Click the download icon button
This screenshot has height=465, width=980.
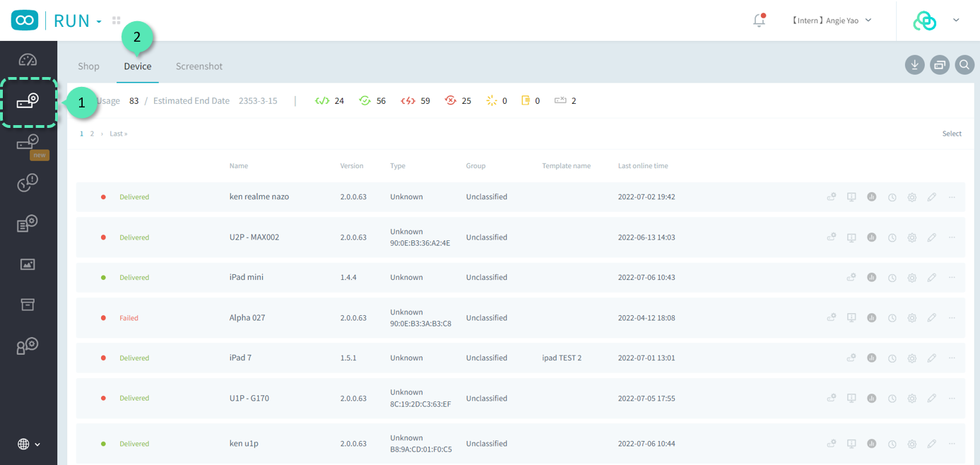tap(915, 65)
